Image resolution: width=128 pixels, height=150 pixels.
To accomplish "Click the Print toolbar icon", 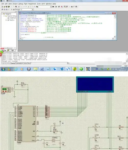I will [x=59, y=7].
